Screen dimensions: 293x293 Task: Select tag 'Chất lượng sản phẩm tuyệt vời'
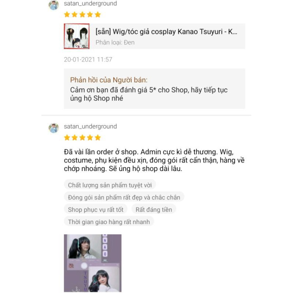tap(110, 185)
